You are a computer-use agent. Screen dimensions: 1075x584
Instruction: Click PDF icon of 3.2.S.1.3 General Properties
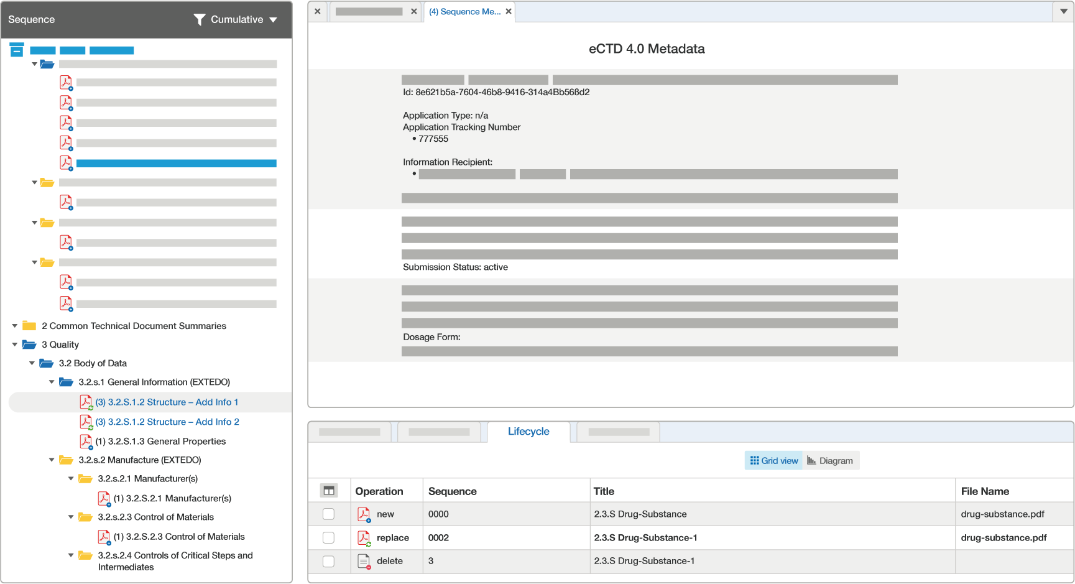86,442
